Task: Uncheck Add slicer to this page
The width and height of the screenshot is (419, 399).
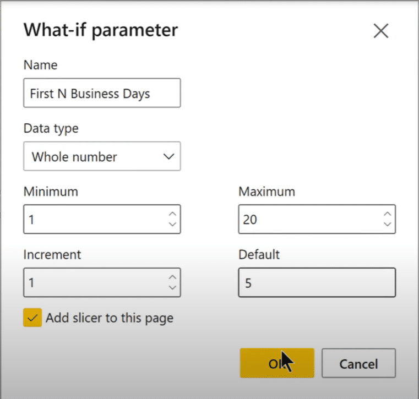Action: [x=32, y=318]
